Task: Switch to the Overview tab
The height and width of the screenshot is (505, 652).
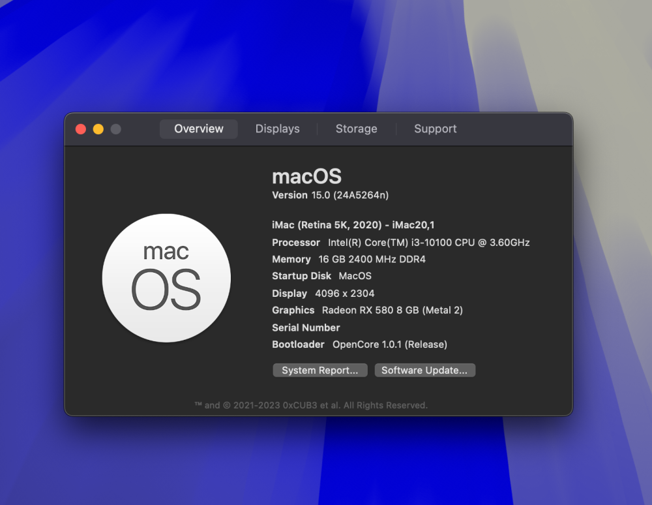Action: [x=199, y=129]
